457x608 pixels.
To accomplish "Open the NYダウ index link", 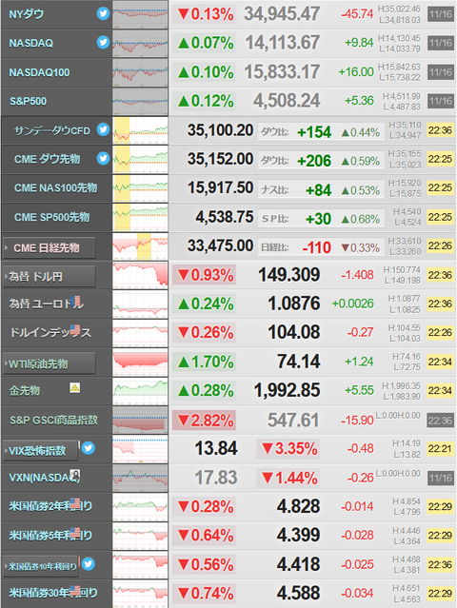I will click(27, 14).
